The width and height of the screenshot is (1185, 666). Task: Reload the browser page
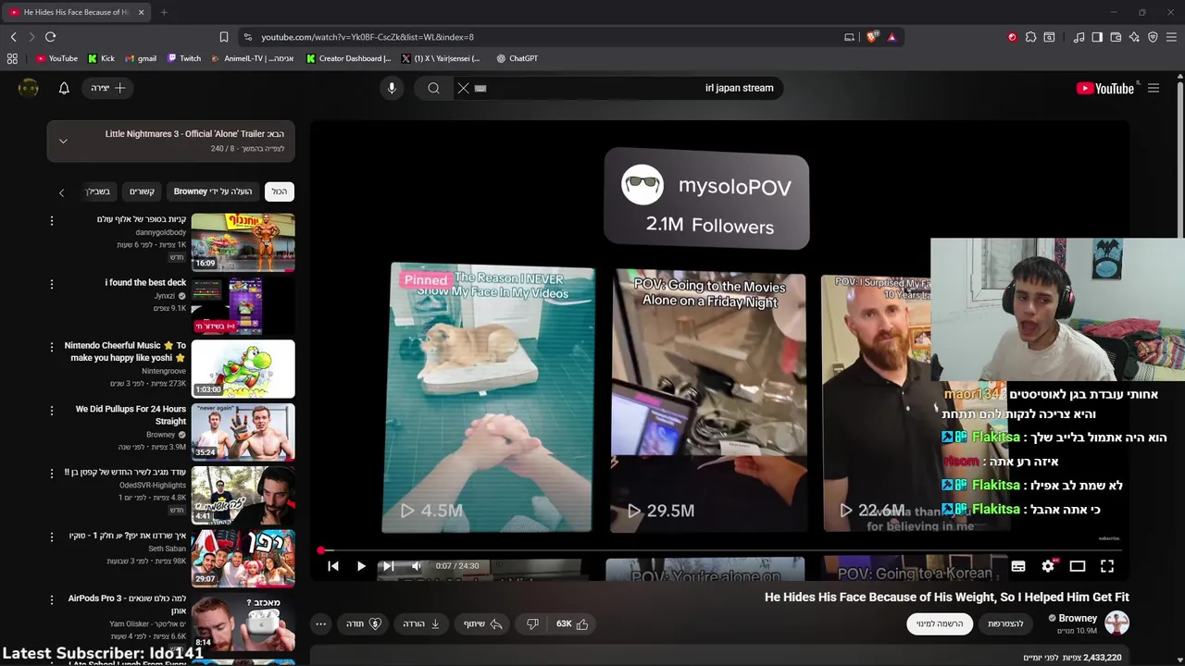[50, 37]
